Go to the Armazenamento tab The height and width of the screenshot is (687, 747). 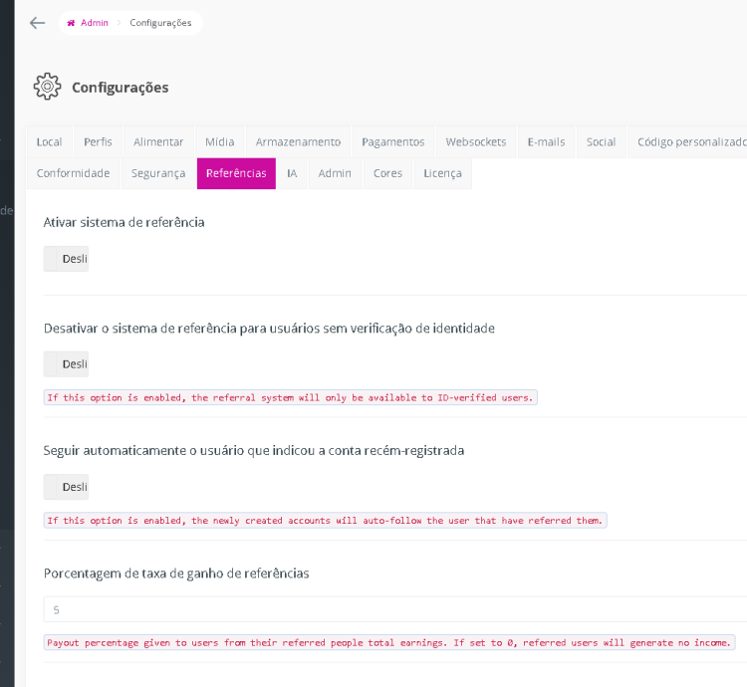coord(298,142)
